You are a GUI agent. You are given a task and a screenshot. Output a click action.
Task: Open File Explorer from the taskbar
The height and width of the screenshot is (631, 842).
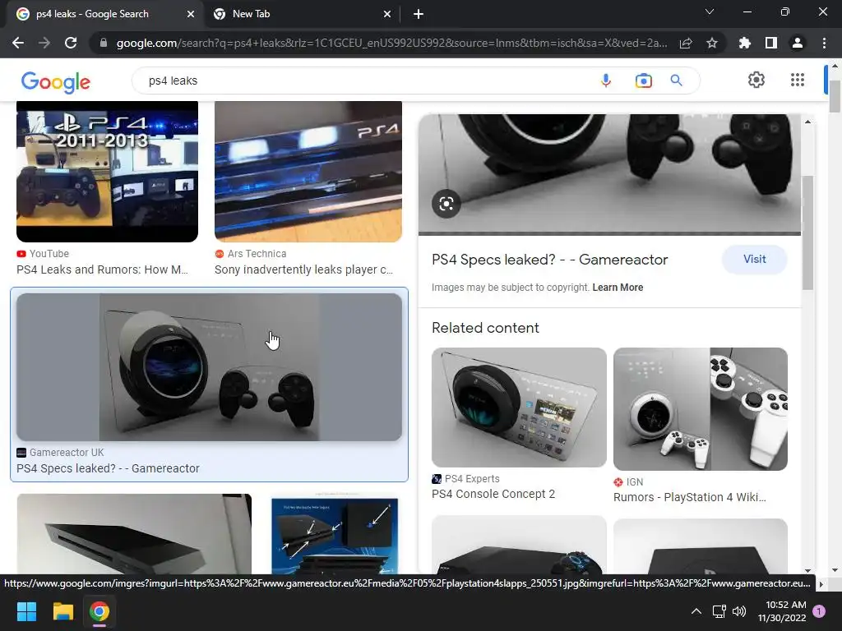[x=62, y=611]
